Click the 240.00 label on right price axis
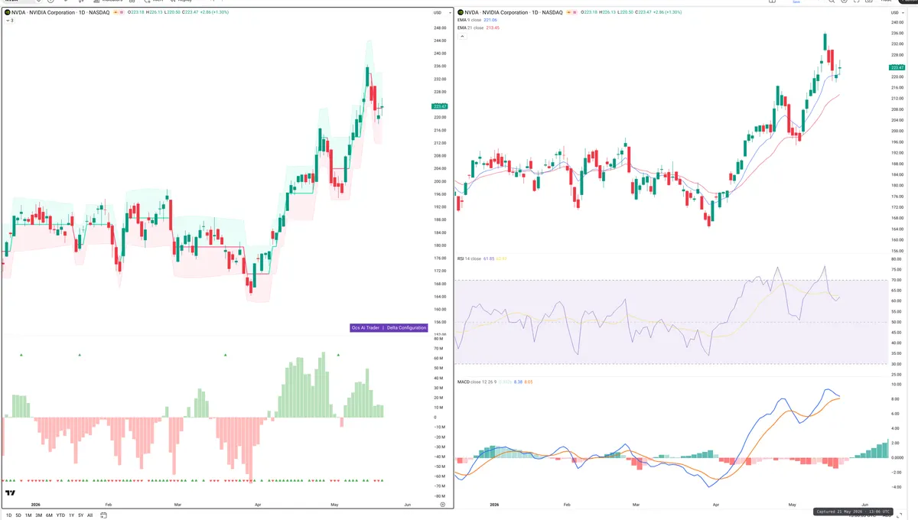This screenshot has height=520, width=918. (x=898, y=22)
